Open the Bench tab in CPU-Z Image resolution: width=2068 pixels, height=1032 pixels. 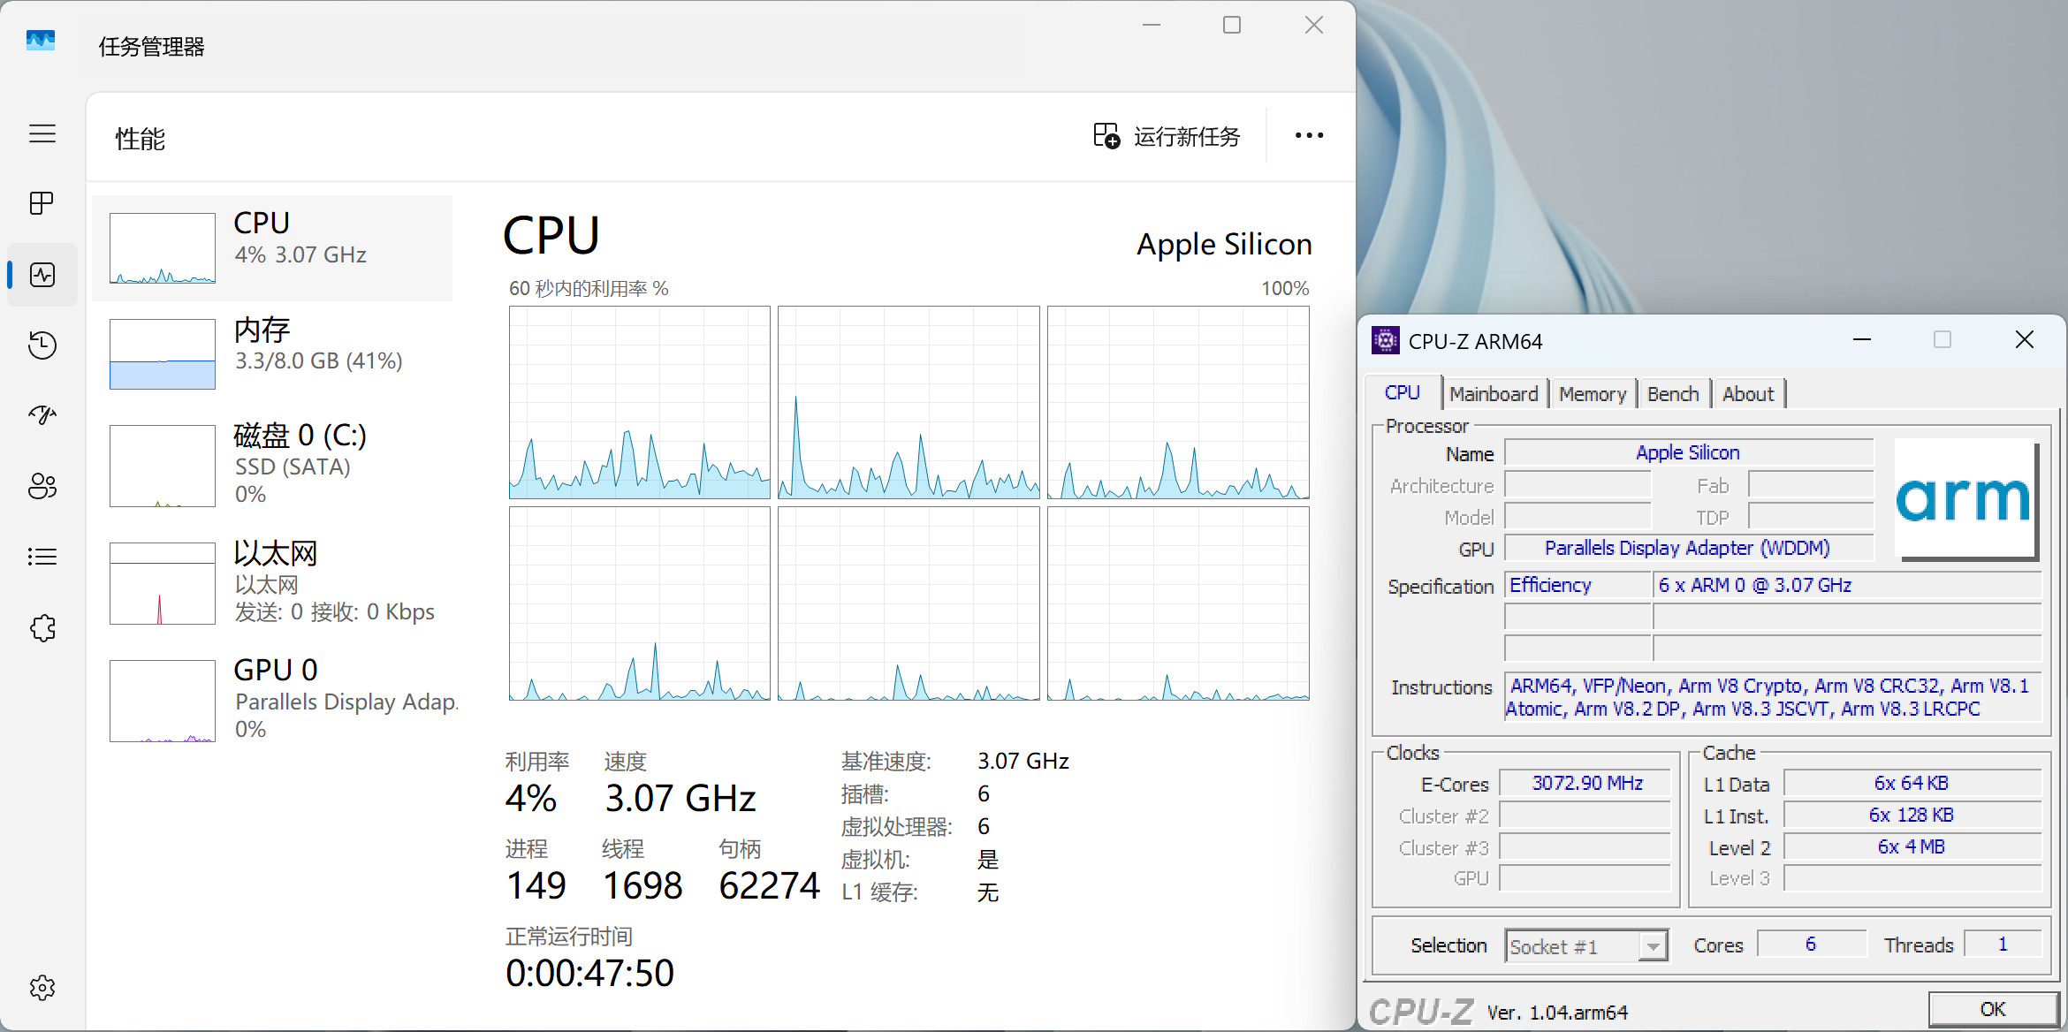(x=1672, y=394)
